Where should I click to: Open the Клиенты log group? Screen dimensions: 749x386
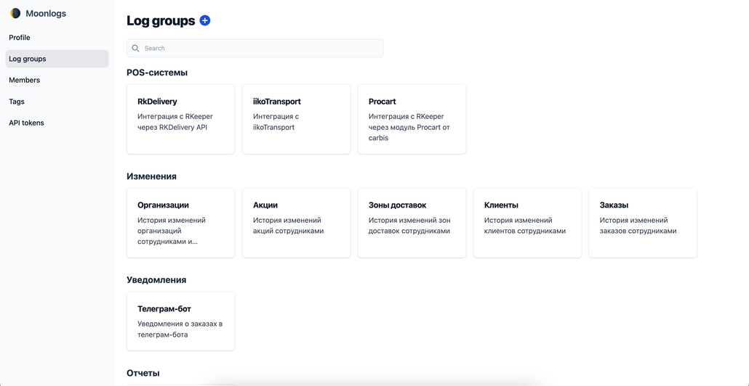pyautogui.click(x=527, y=223)
